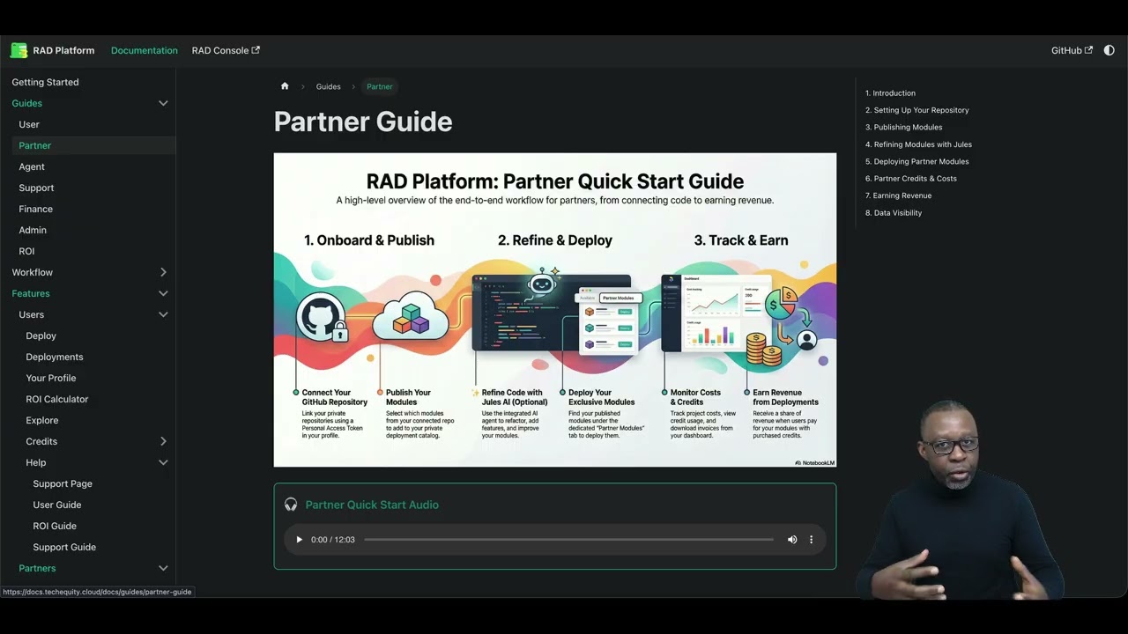This screenshot has width=1128, height=634.
Task: Collapse the Features sidebar section
Action: (x=163, y=293)
